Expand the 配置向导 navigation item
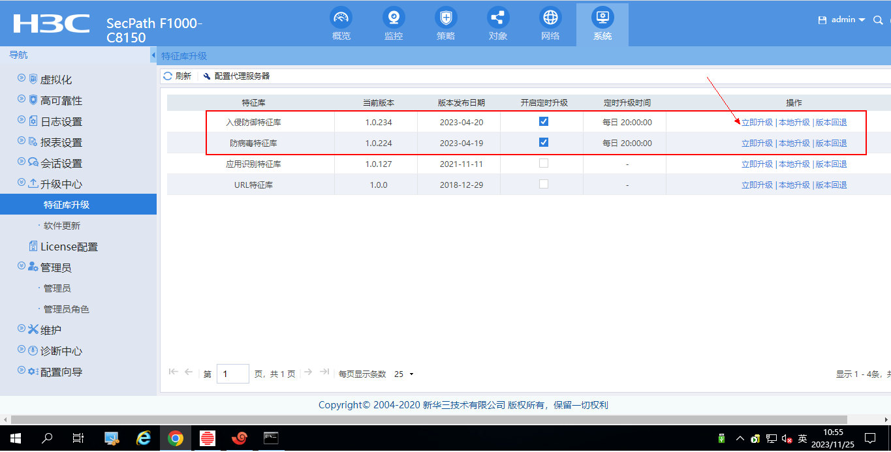The height and width of the screenshot is (452, 891). [22, 371]
